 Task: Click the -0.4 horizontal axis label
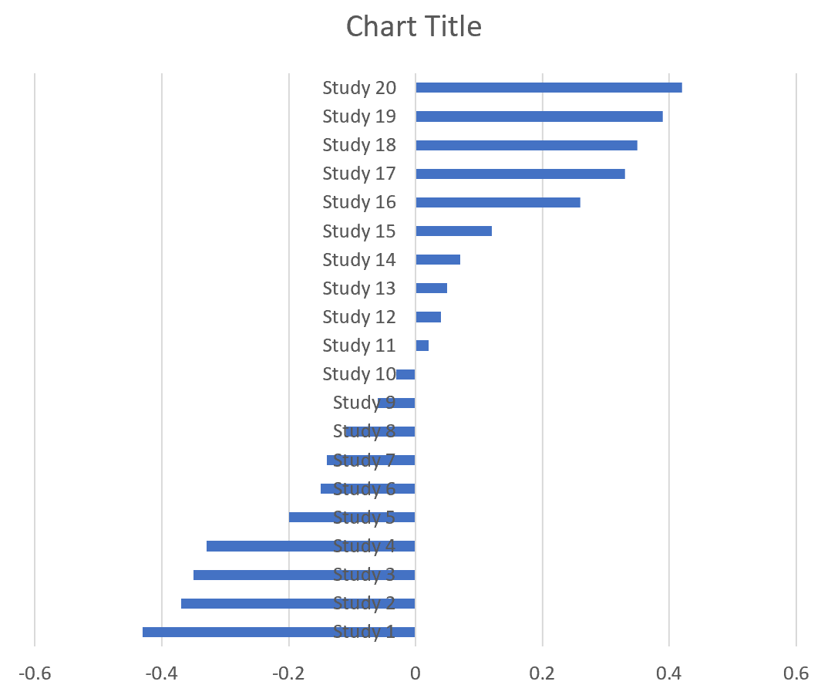[161, 673]
